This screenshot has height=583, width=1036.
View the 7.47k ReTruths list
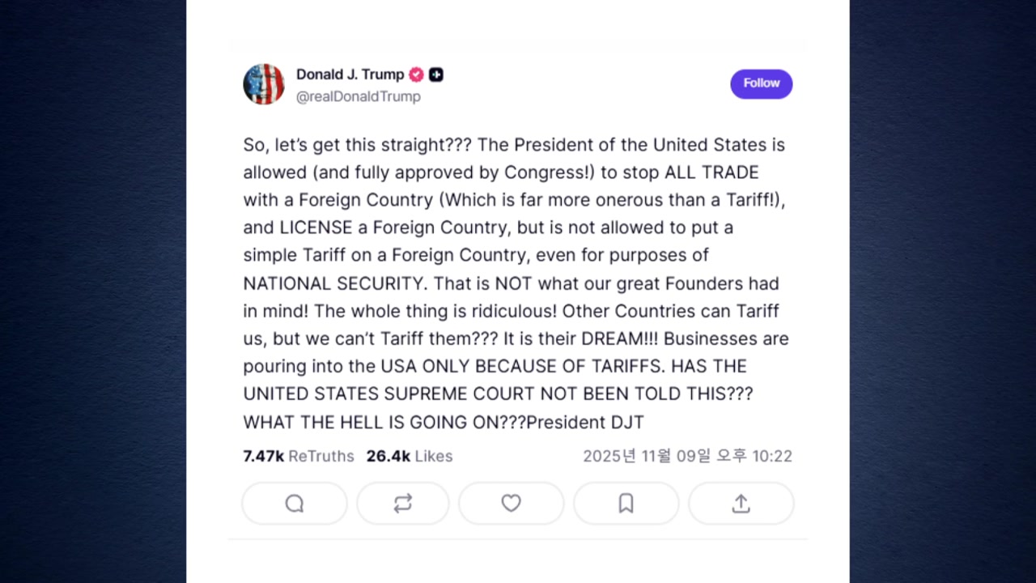point(299,456)
